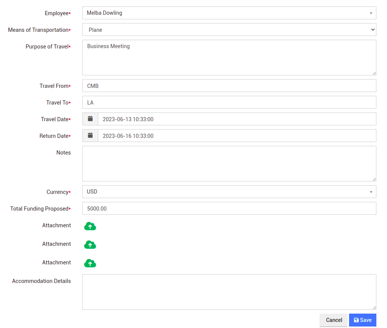Click the Means of Transportation label
This screenshot has height=328, width=387.
[39, 30]
